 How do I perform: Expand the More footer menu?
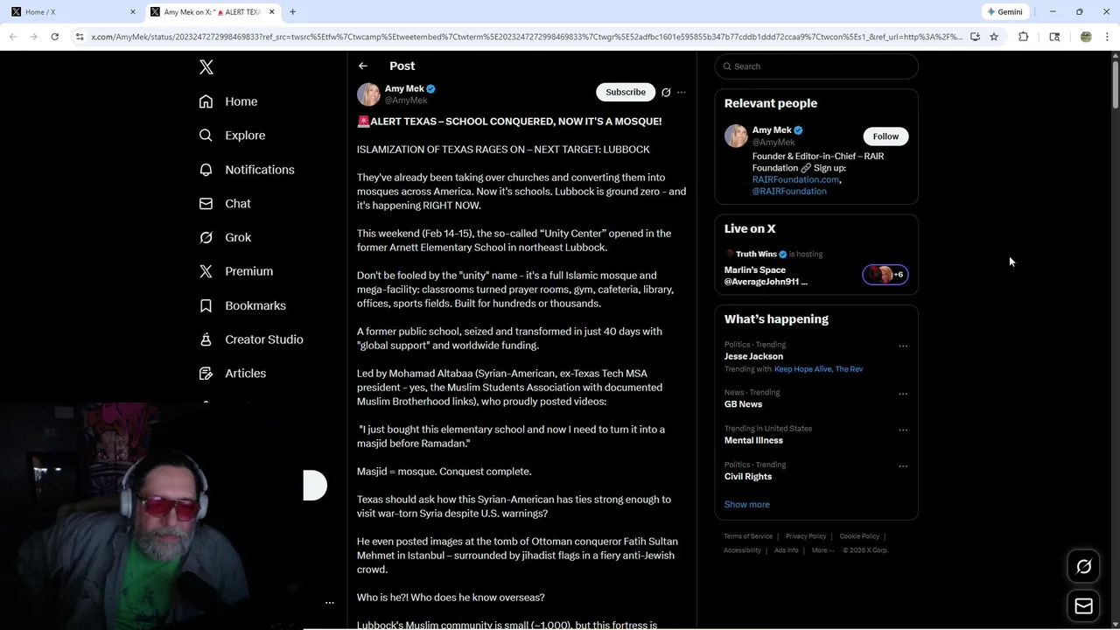pyautogui.click(x=822, y=550)
